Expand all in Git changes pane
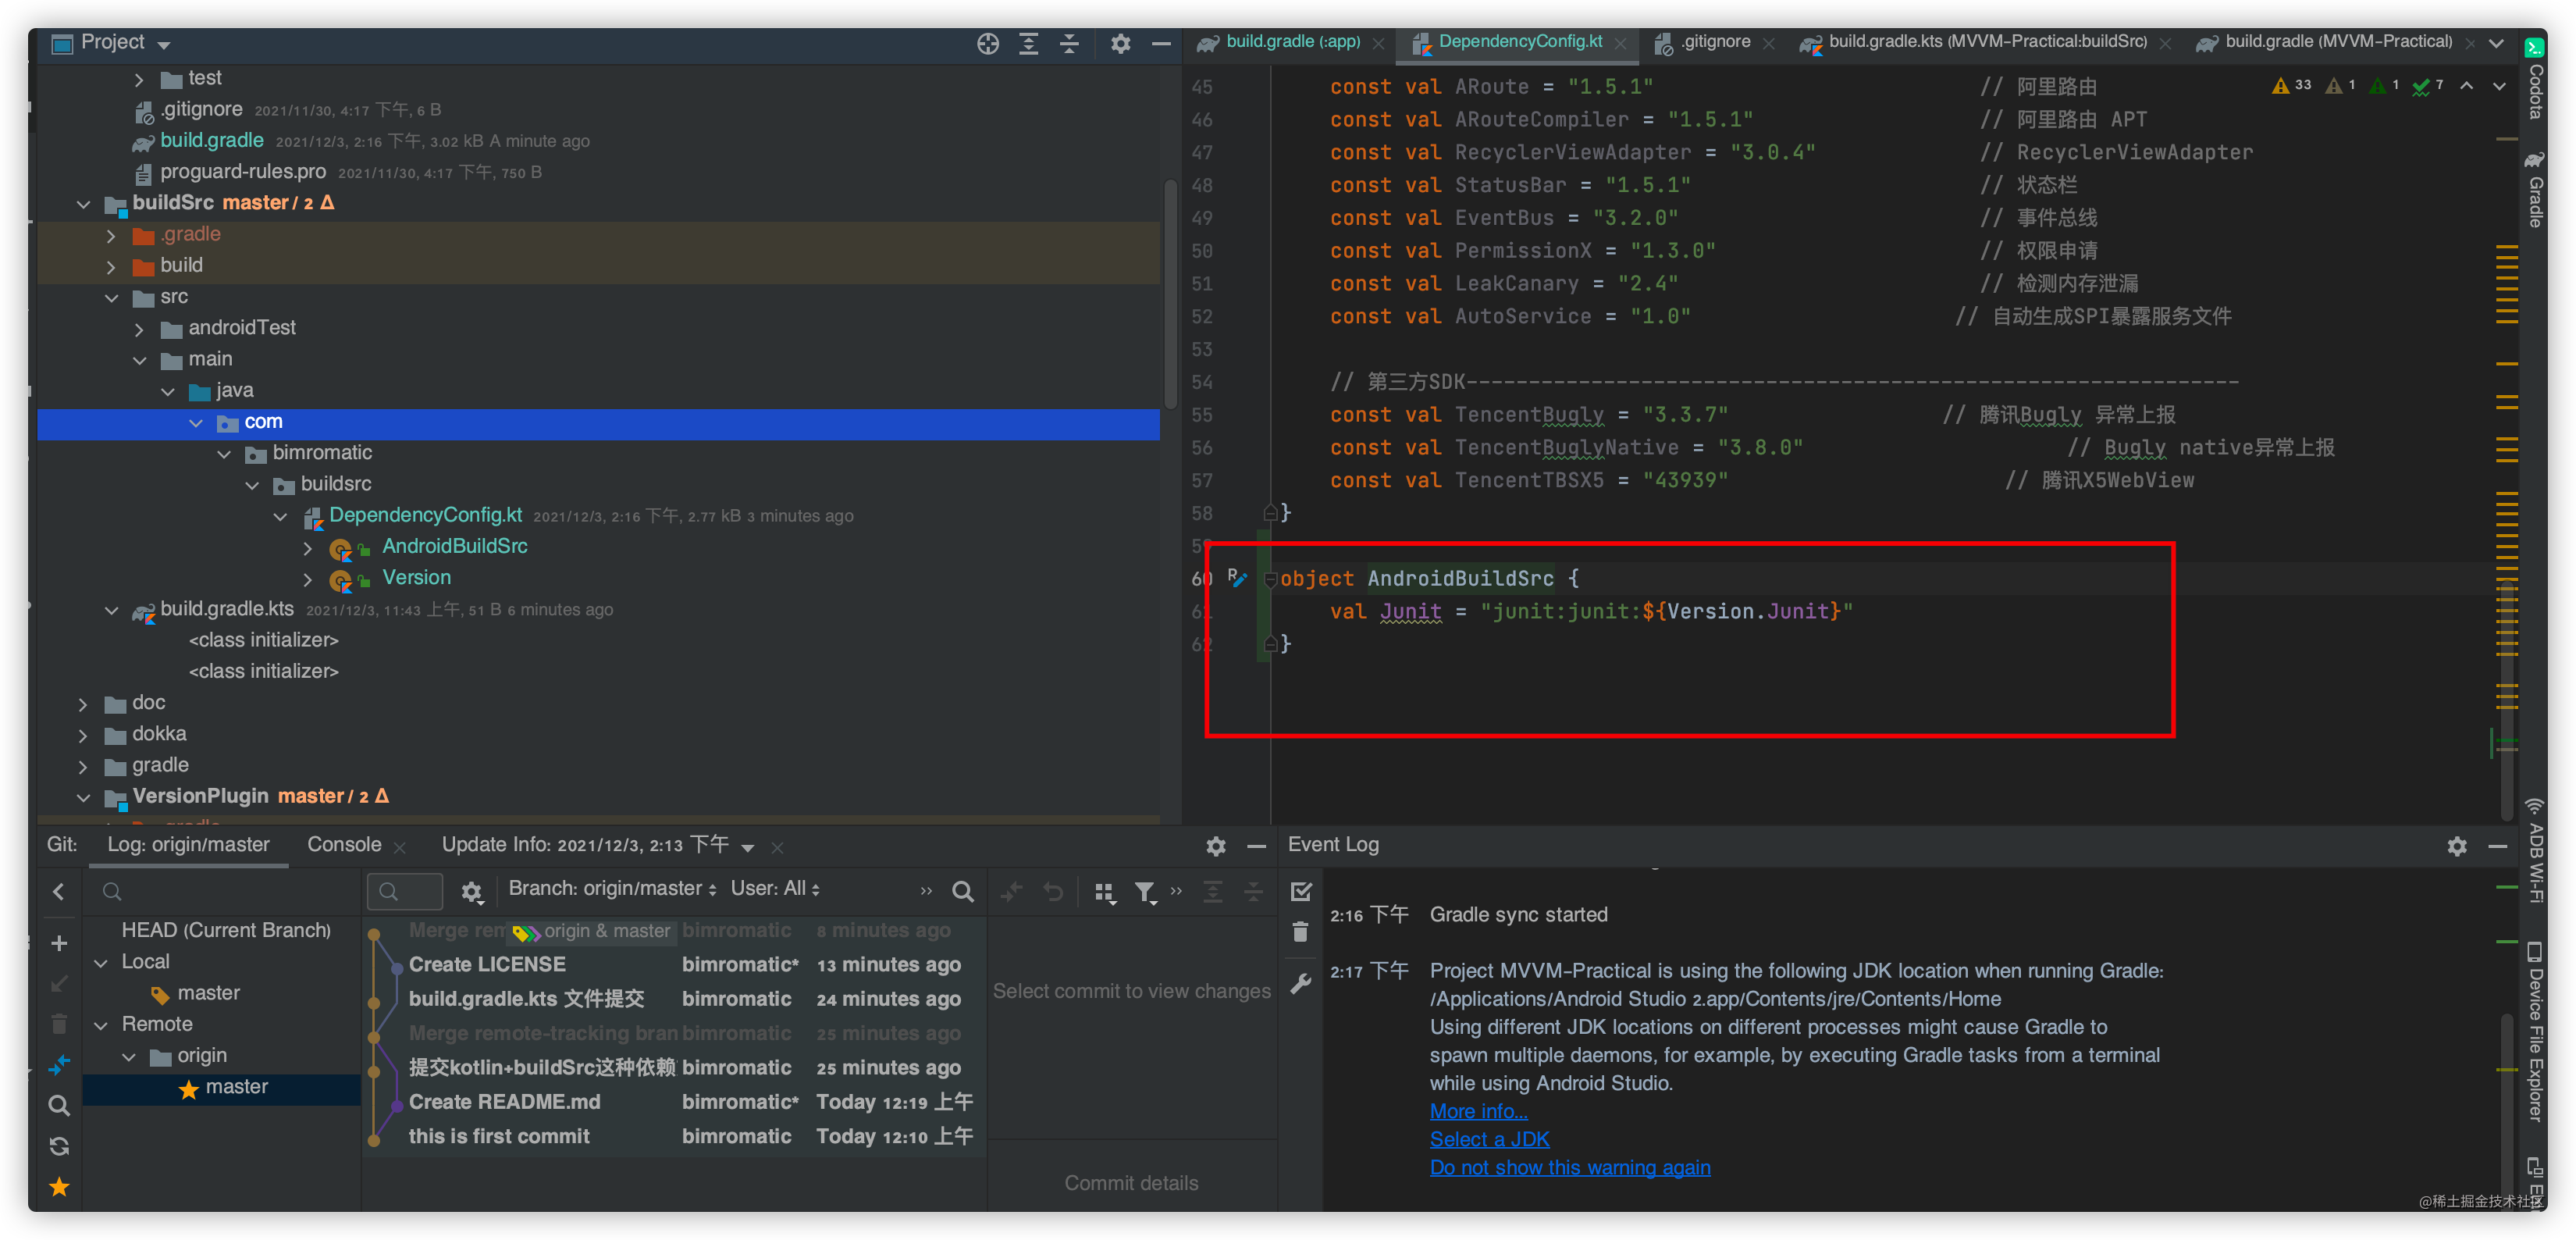 click(1213, 891)
